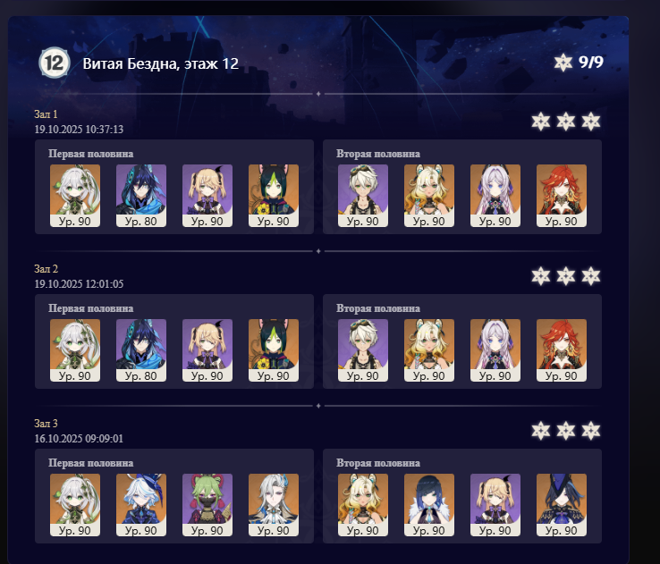Select Clorinde portrait in Зал 3 second half

pos(562,505)
